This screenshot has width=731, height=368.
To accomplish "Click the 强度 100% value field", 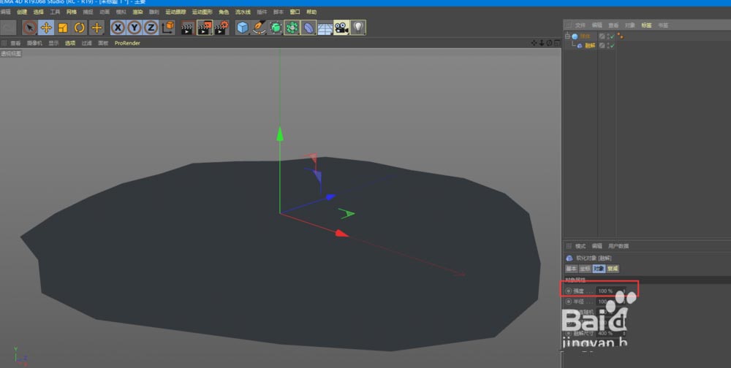I will coord(605,291).
